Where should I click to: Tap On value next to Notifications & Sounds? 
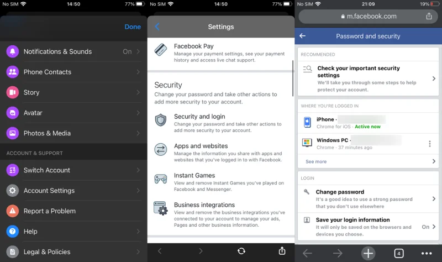tap(127, 51)
